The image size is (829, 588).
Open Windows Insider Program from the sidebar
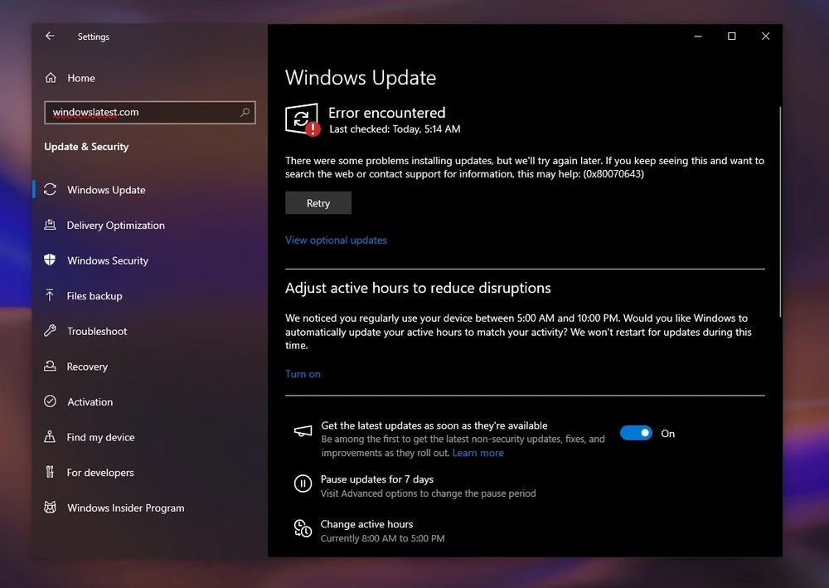tap(124, 508)
